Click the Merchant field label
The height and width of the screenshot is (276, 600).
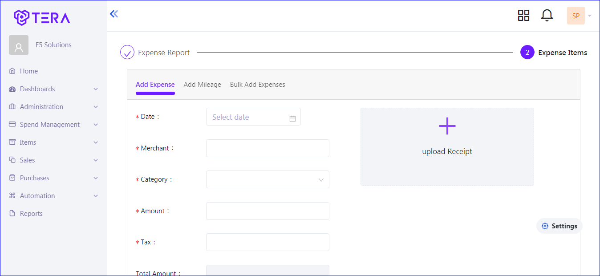pyautogui.click(x=155, y=148)
